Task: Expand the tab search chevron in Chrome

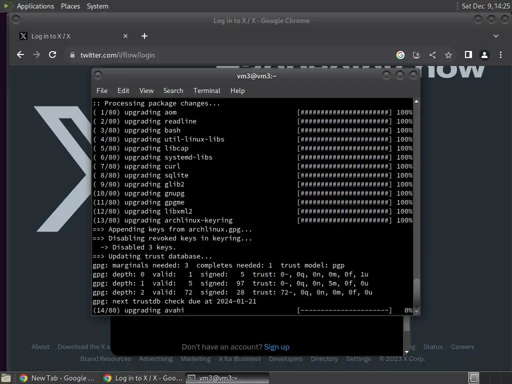Action: [495, 36]
